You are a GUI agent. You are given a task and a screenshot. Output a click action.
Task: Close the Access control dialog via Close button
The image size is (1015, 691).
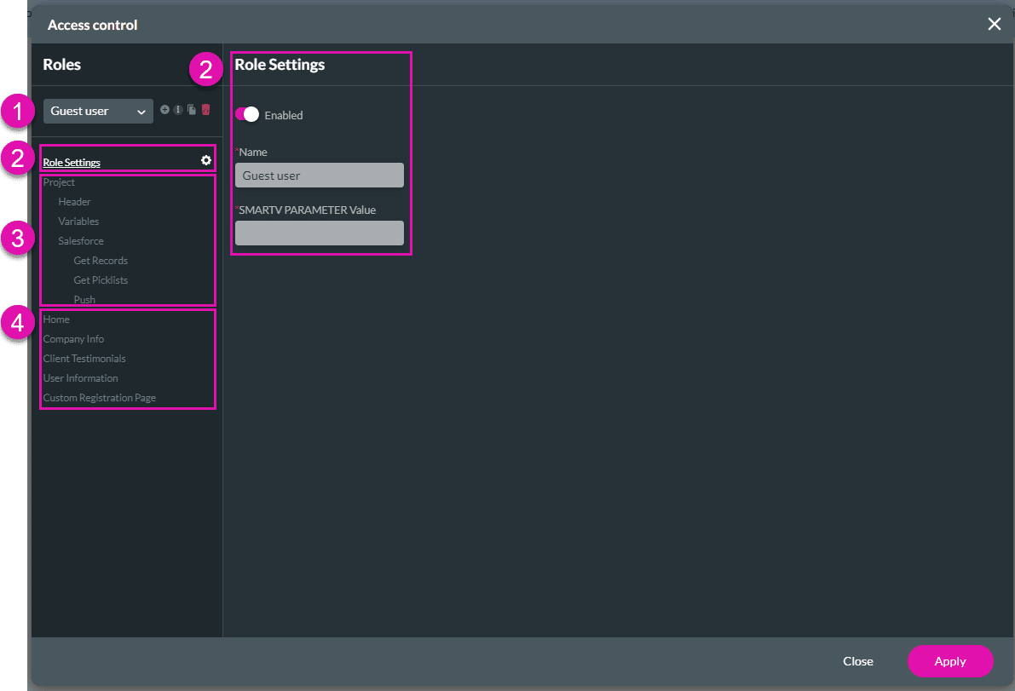click(x=857, y=661)
